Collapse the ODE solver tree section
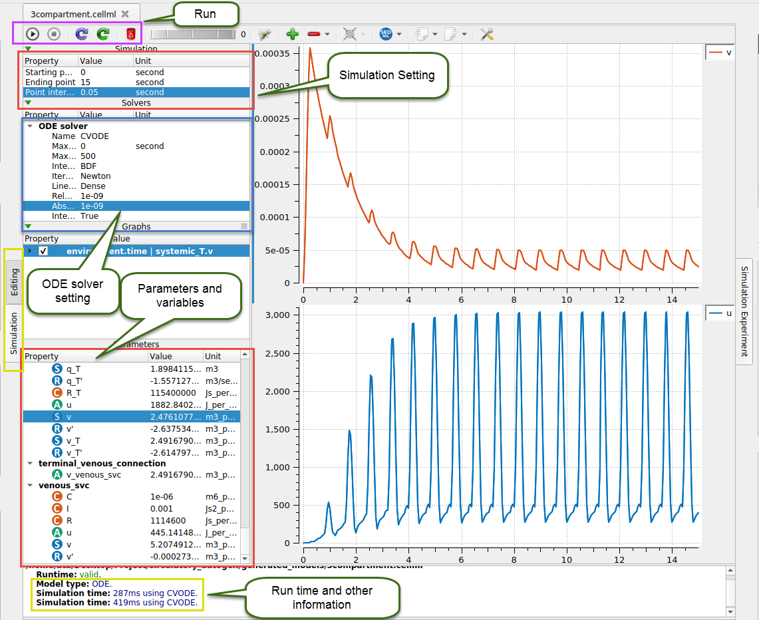This screenshot has height=620, width=759. click(x=30, y=126)
